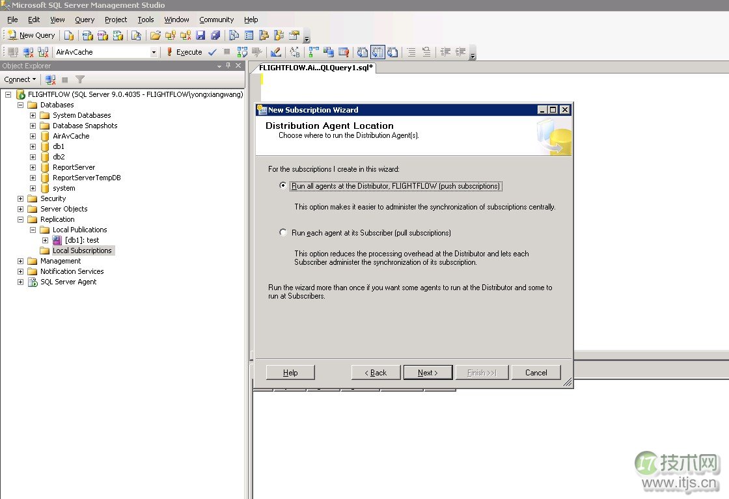Collapse the Replication node
This screenshot has height=499, width=729.
20,219
